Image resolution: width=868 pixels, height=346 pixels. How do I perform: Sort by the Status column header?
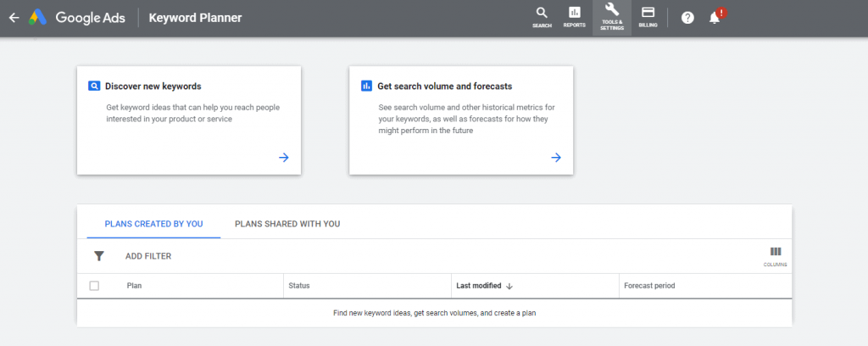(299, 286)
